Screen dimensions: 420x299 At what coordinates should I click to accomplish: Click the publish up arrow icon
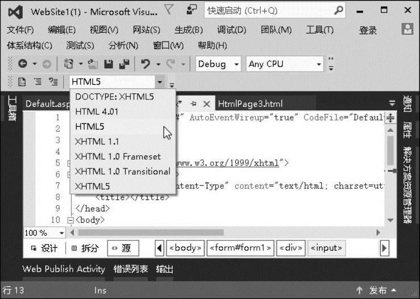359,290
